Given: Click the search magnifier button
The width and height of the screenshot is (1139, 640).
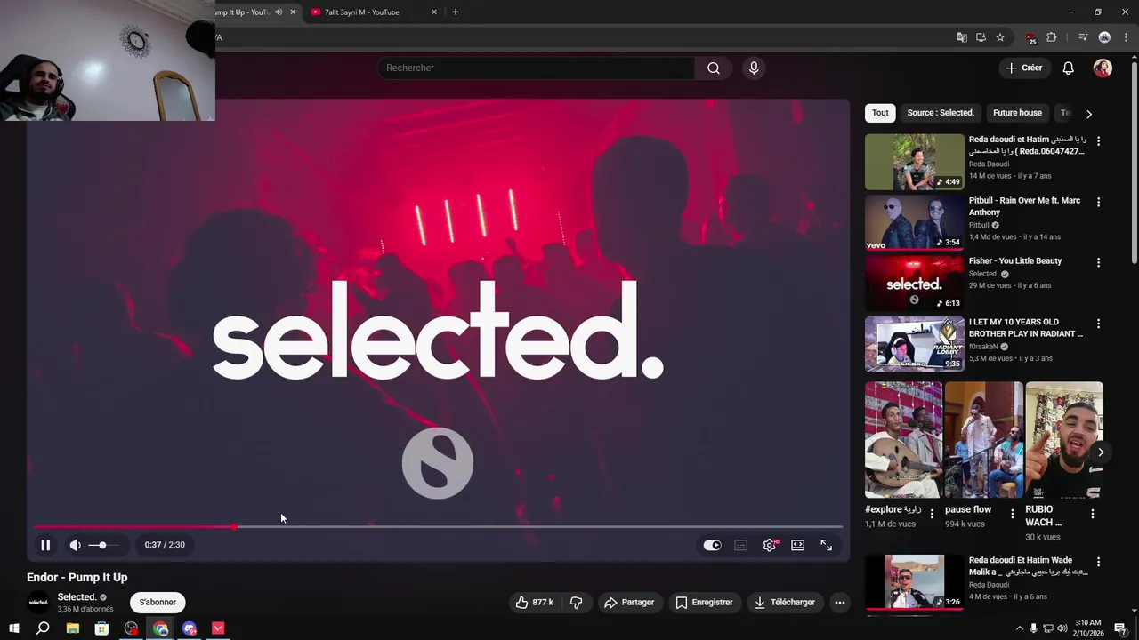Looking at the screenshot, I should (x=713, y=68).
